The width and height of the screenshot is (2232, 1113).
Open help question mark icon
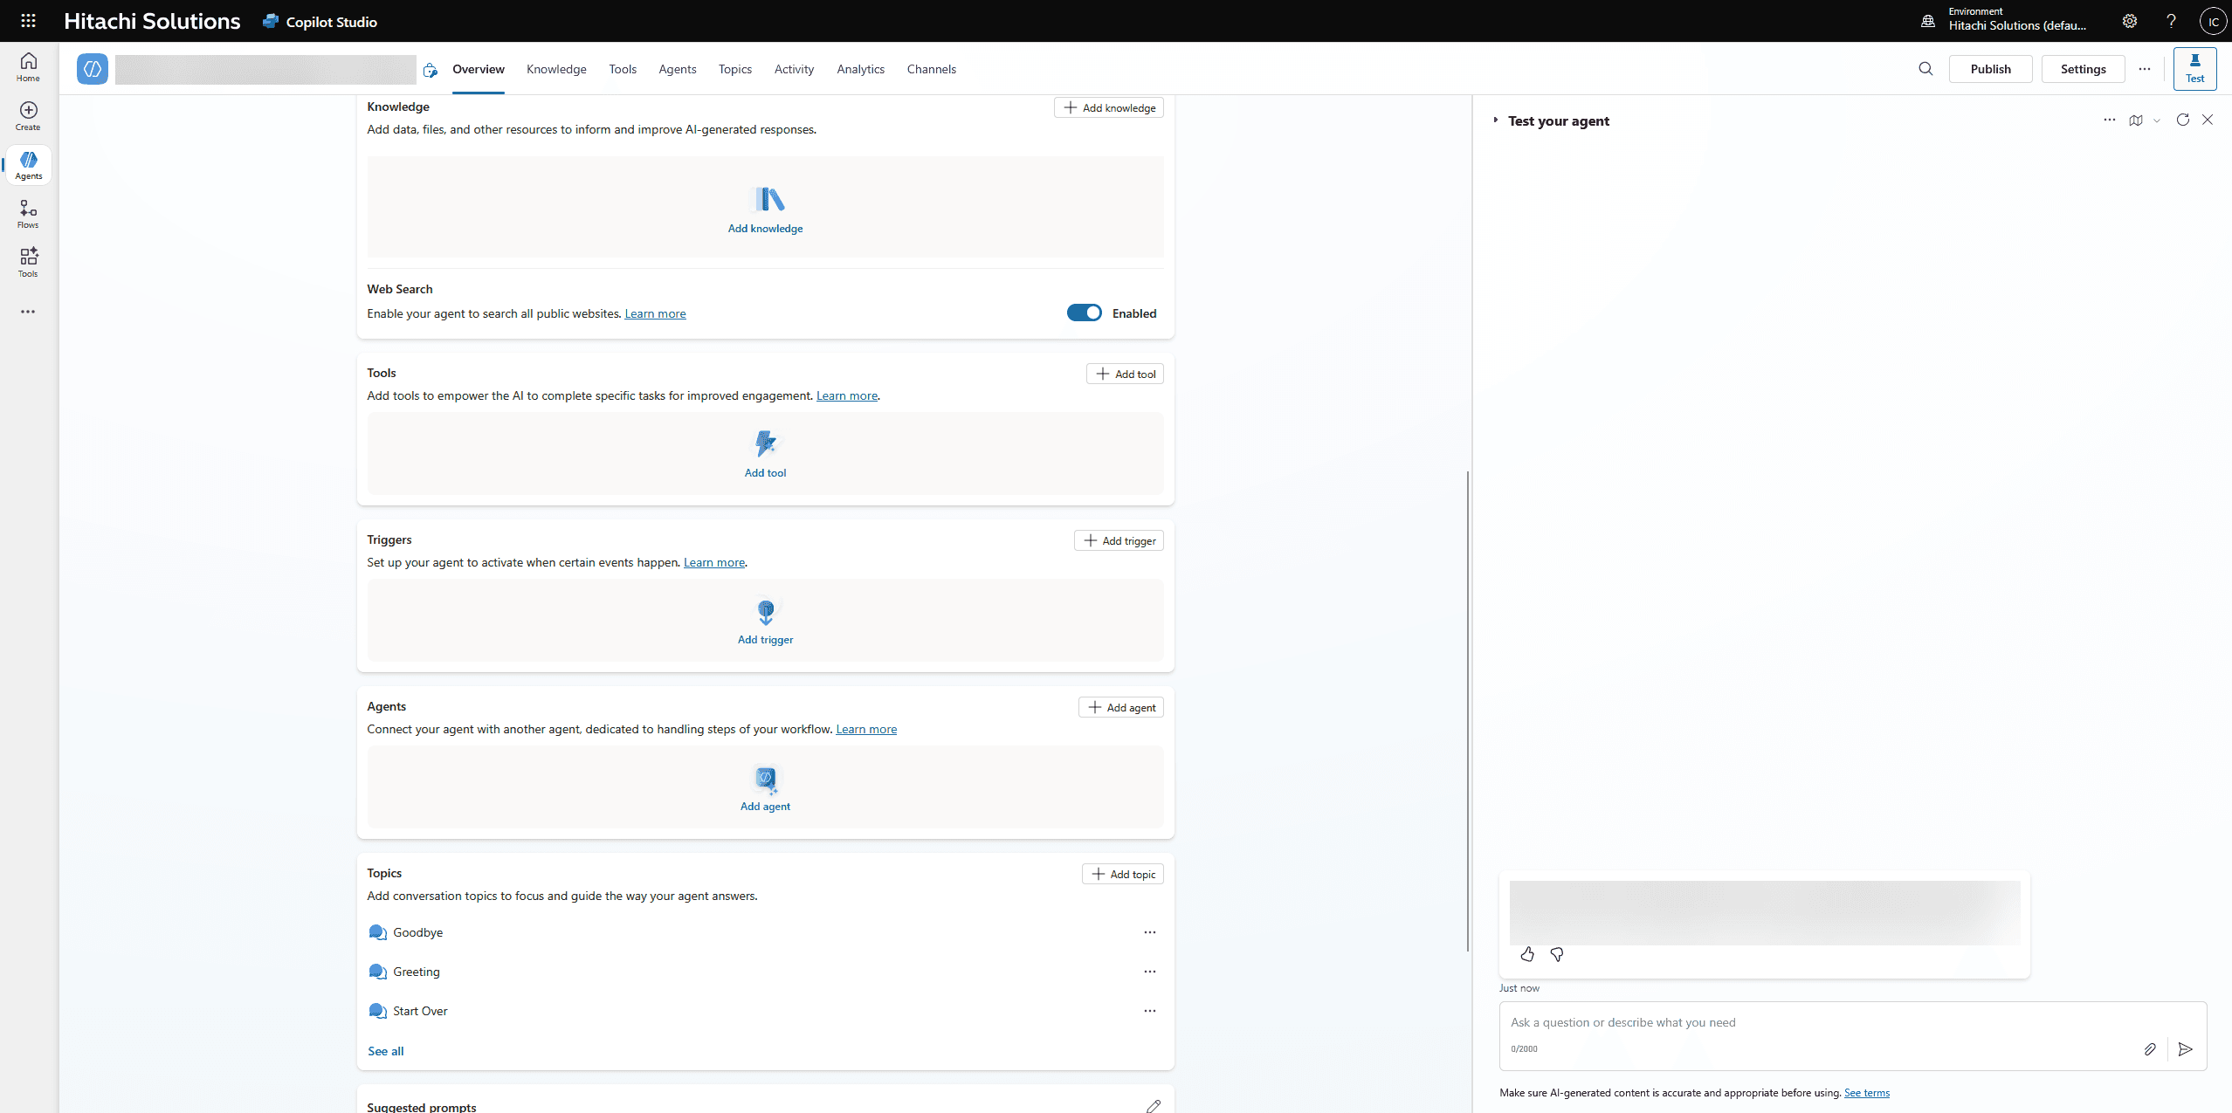pos(2171,21)
